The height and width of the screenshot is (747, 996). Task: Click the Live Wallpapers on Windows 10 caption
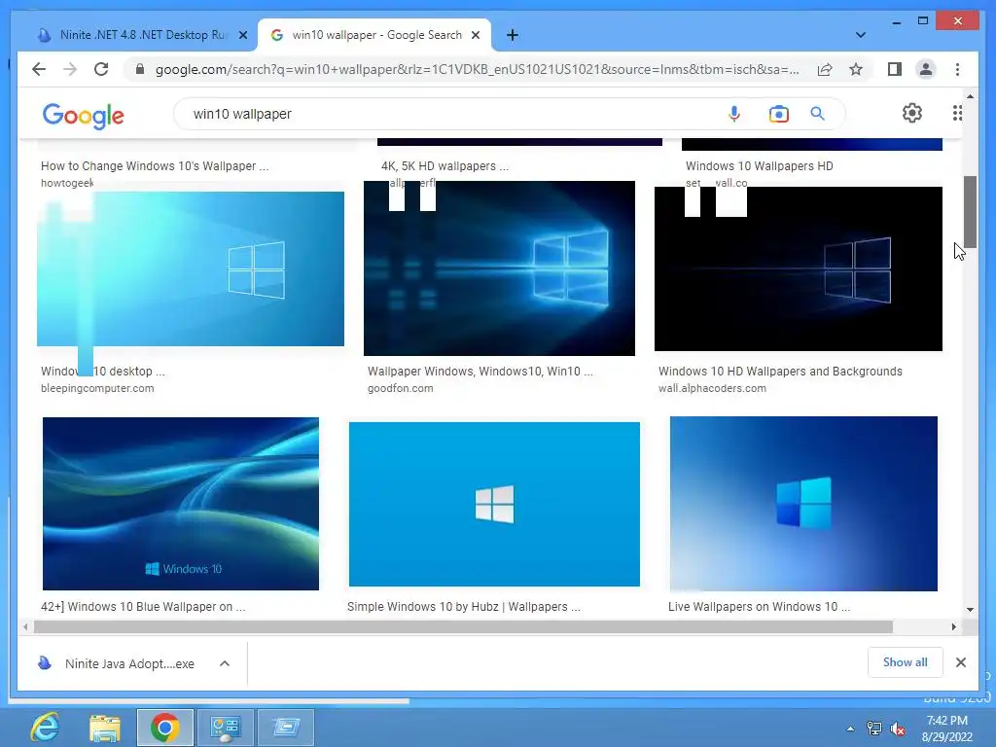(x=759, y=607)
